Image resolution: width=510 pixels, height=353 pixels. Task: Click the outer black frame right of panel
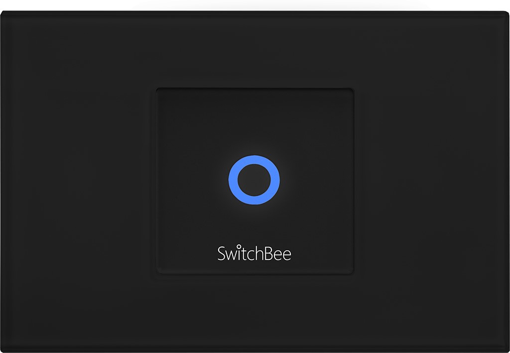coord(432,181)
